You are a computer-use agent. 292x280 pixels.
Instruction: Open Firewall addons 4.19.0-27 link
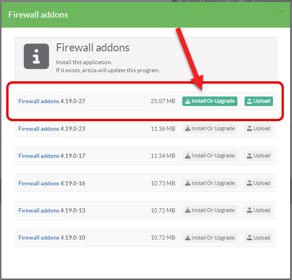click(39, 101)
